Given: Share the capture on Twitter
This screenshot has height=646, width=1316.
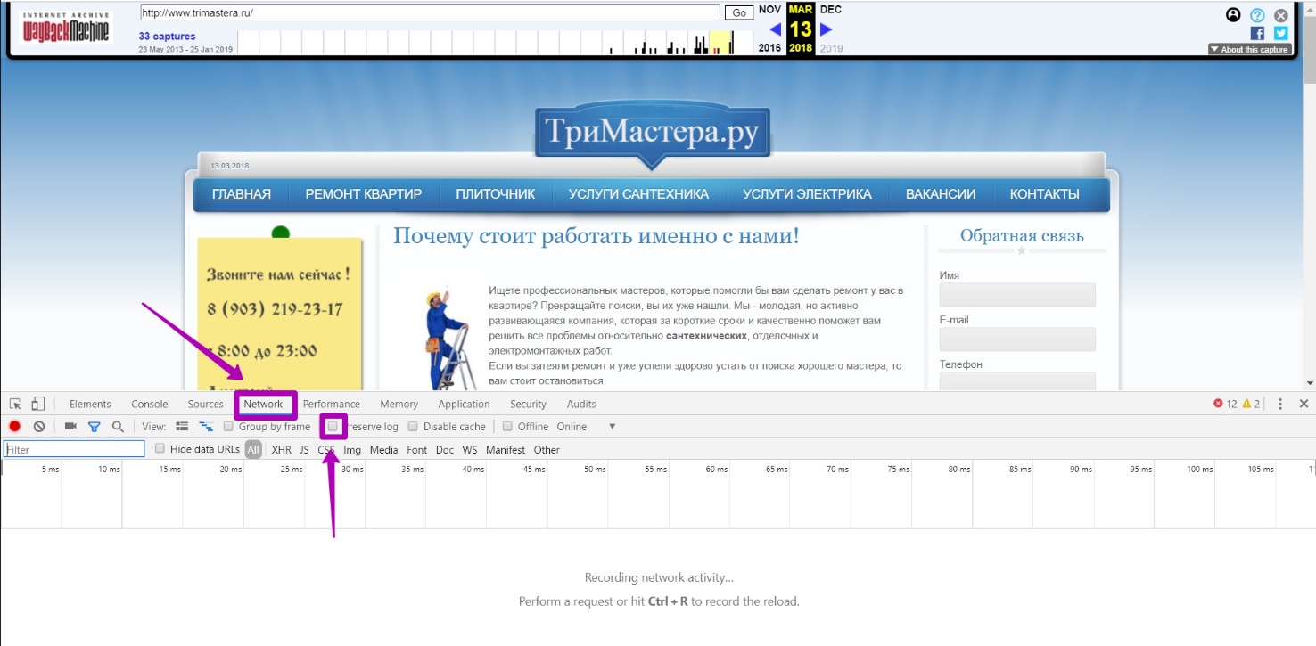Looking at the screenshot, I should coord(1281,33).
